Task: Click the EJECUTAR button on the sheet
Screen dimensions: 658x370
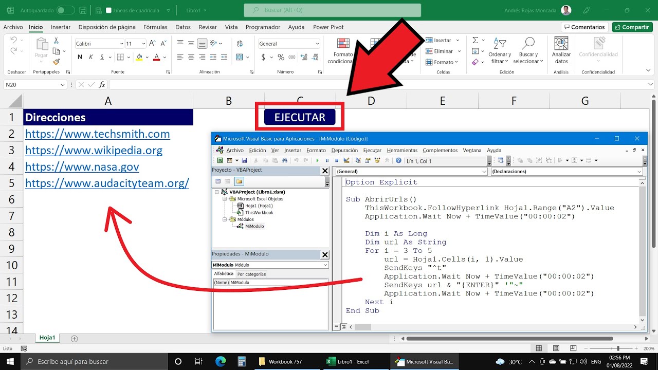Action: [x=300, y=117]
